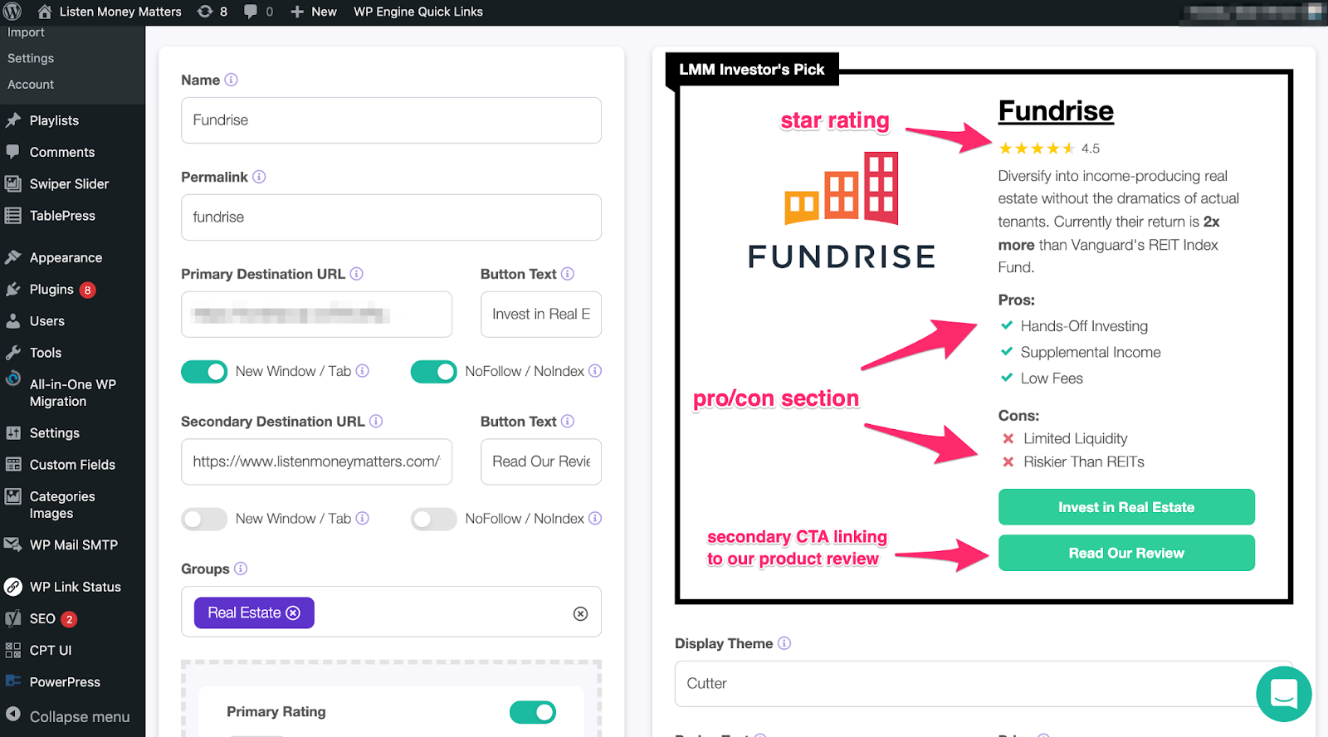Enable secondary NoFollow / NoIndex switch
1328x737 pixels.
433,519
